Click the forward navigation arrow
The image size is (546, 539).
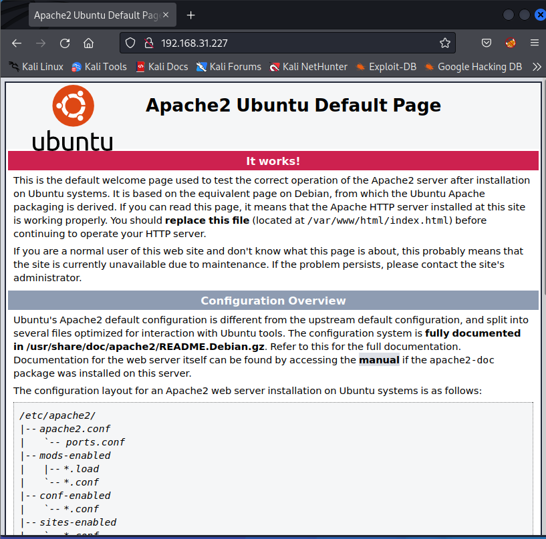[41, 43]
